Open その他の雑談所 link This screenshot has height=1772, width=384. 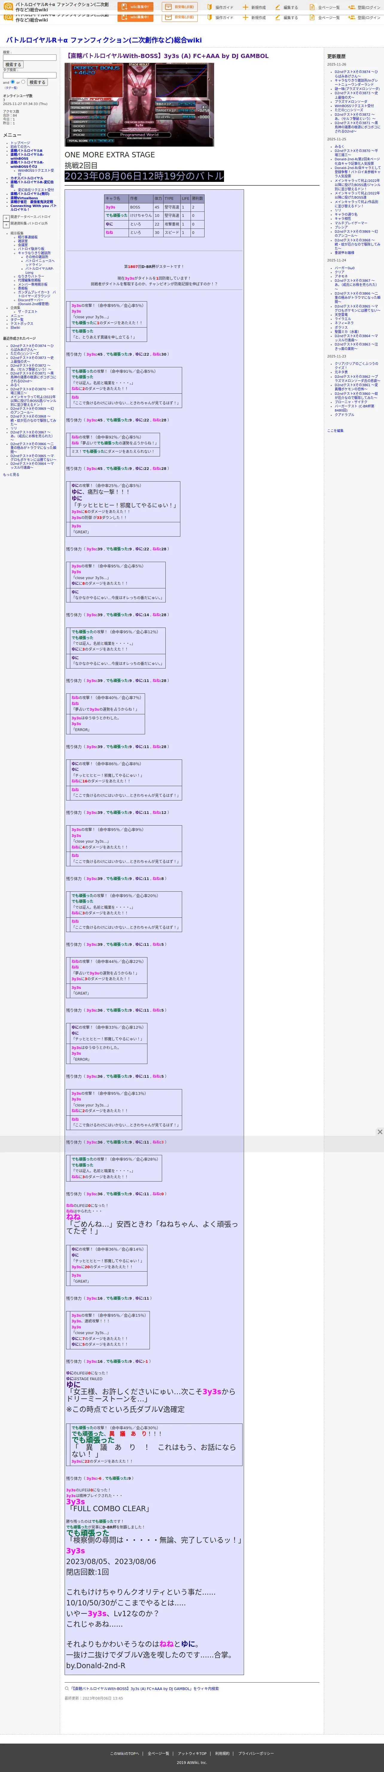(36, 257)
